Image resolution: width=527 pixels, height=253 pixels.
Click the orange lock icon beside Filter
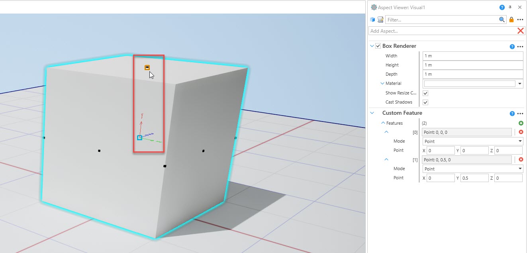512,20
